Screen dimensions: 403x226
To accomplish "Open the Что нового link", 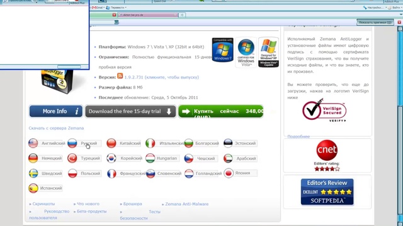I will point(88,204).
